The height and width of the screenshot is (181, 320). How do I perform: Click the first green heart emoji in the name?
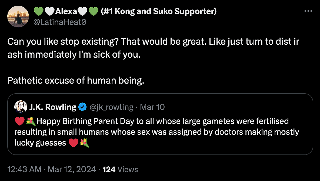coord(38,11)
